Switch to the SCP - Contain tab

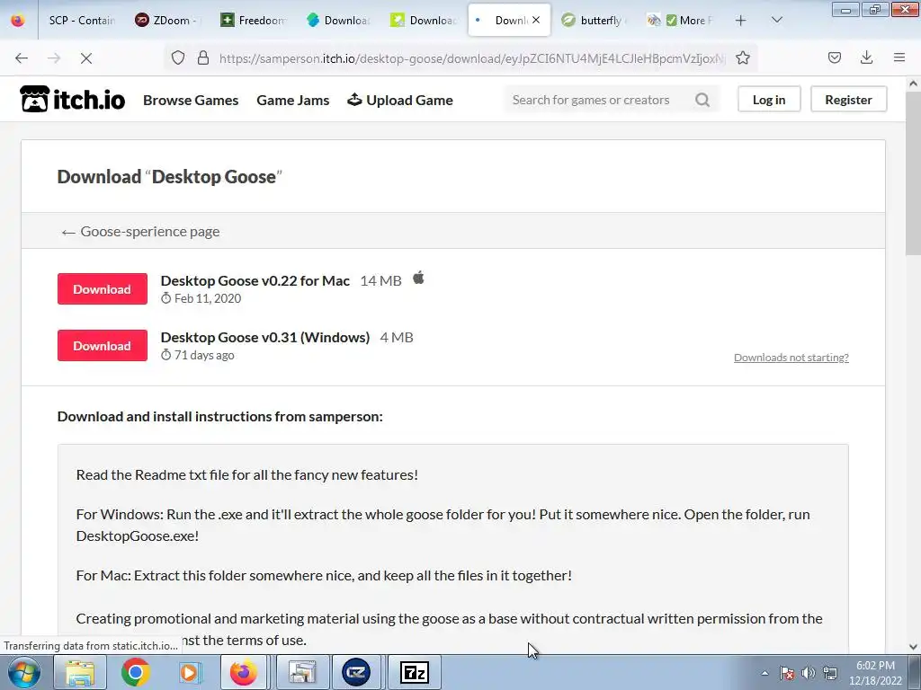(82, 20)
